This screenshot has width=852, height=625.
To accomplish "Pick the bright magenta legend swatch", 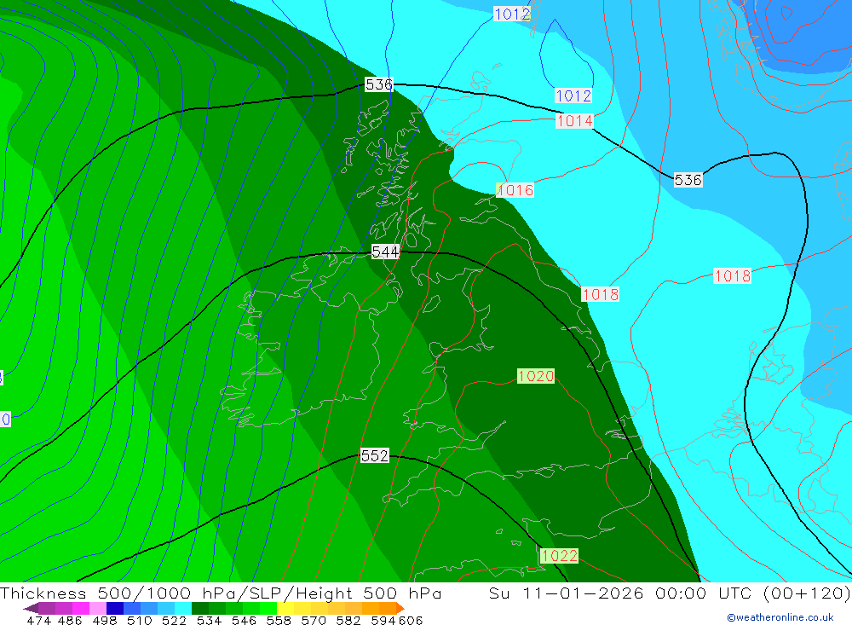I will (81, 608).
